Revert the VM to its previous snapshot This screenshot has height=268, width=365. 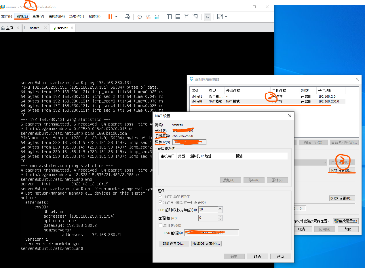coord(148,17)
